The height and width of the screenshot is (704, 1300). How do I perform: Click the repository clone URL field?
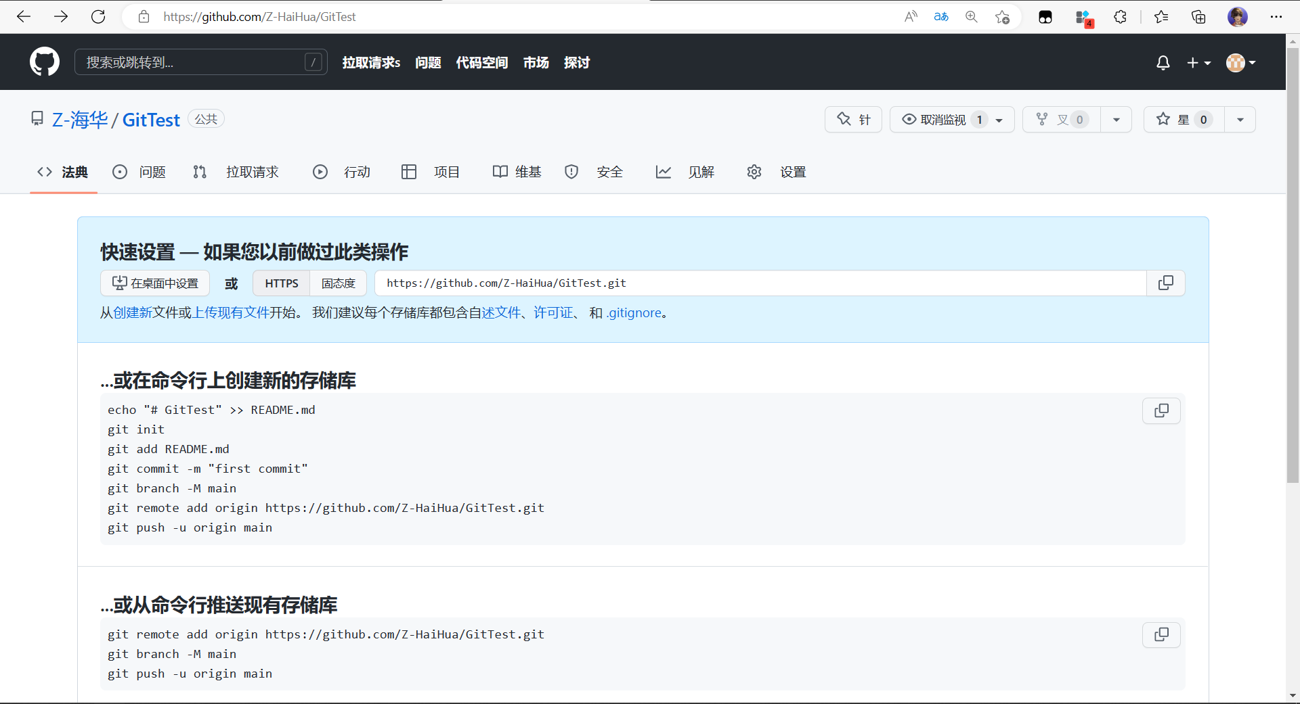tap(760, 283)
